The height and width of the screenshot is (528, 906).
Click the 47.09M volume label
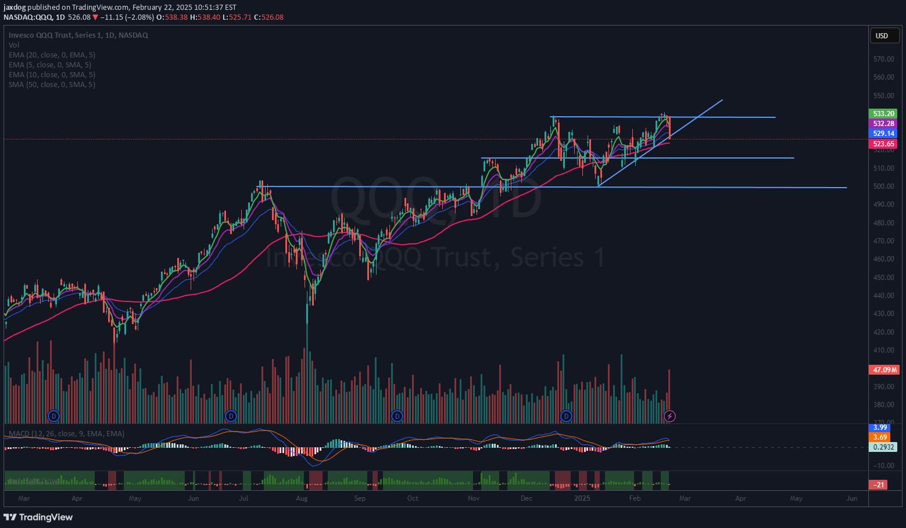pos(883,370)
